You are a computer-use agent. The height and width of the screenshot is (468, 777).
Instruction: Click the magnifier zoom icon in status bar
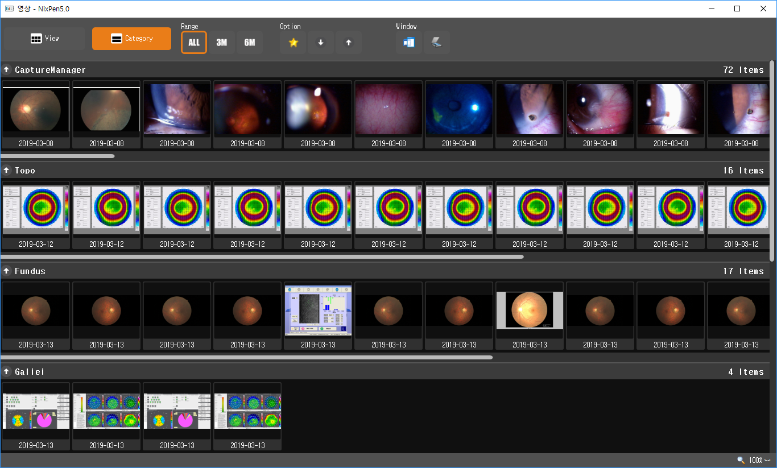pyautogui.click(x=741, y=460)
